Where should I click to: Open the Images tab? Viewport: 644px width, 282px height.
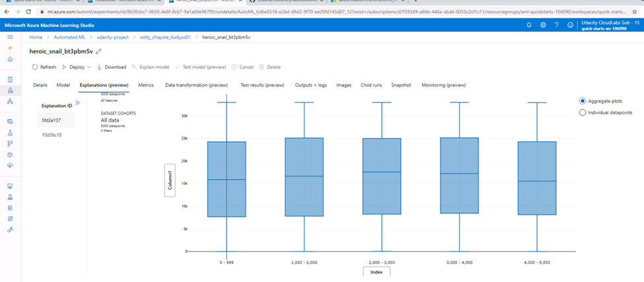(343, 85)
